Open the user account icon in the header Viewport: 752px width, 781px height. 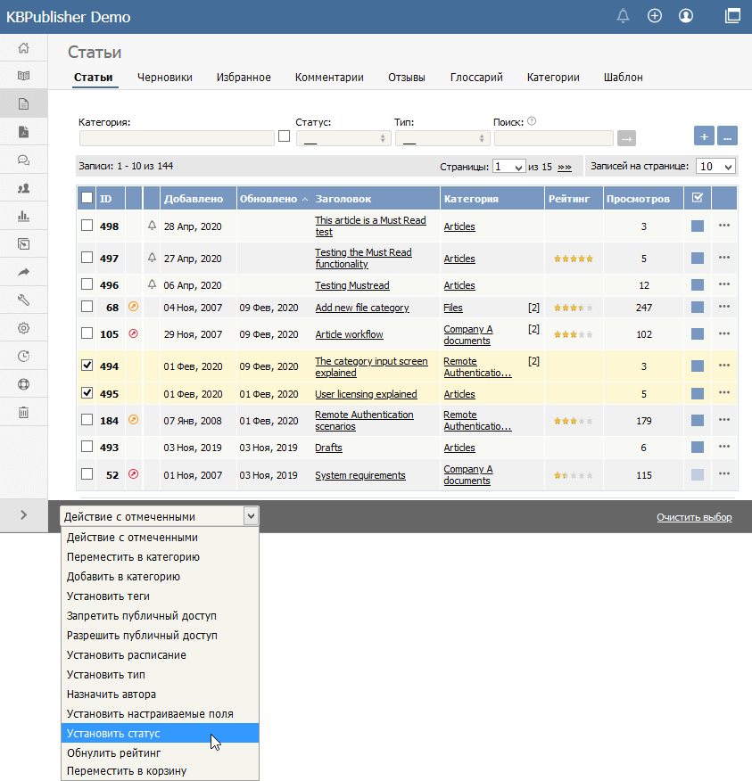coord(686,16)
